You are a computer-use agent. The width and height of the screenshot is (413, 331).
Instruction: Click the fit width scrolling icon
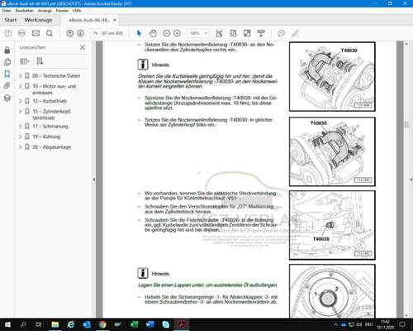point(219,33)
